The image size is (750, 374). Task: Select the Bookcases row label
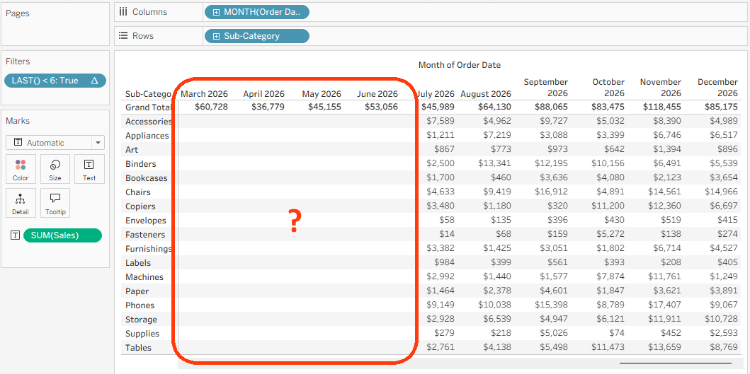coord(147,178)
